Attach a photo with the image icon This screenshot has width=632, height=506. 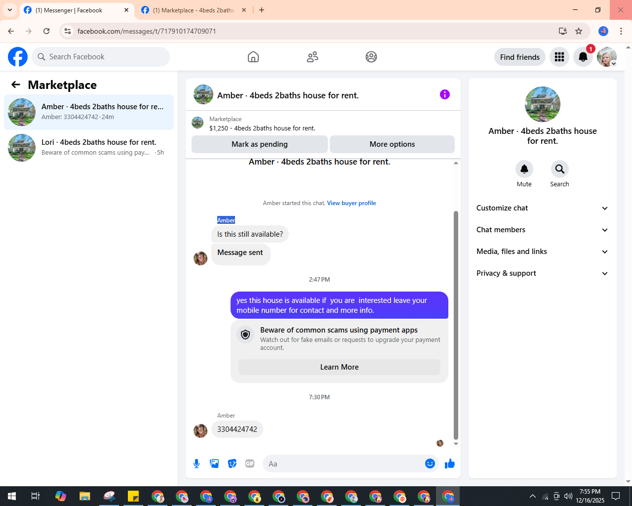tap(214, 464)
